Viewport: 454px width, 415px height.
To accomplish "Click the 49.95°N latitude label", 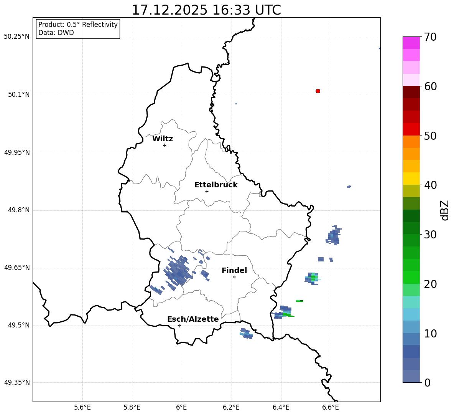I will tap(17, 152).
